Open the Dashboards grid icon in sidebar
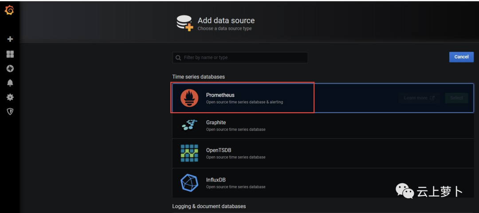 pos(10,55)
